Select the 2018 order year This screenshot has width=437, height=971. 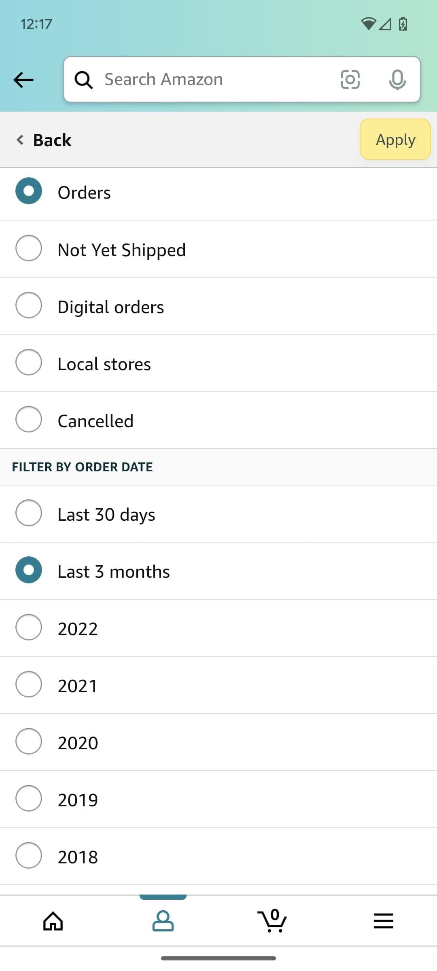click(77, 856)
